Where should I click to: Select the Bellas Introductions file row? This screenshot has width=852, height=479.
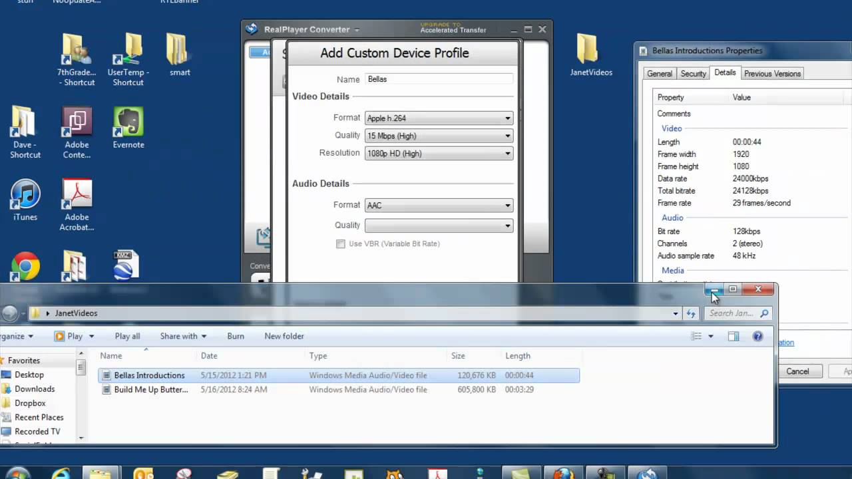point(339,375)
